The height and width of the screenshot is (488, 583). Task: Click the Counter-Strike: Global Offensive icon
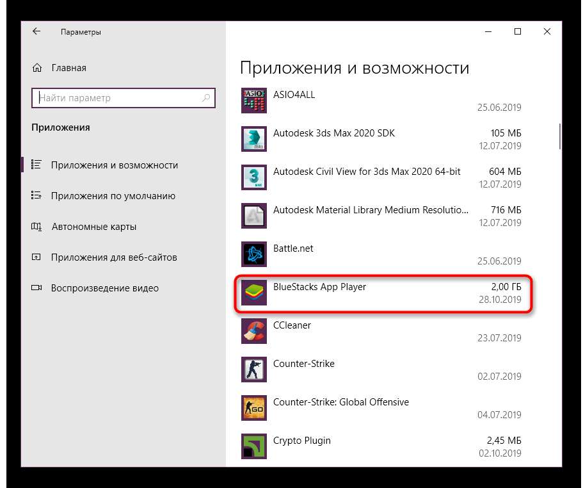253,408
